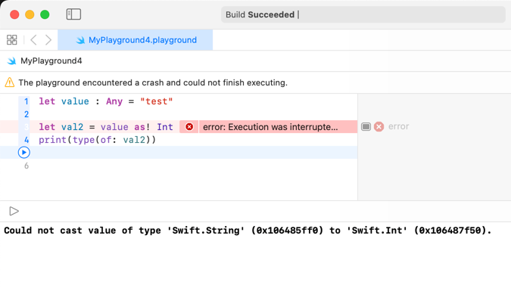Run playground up to line 5
Image resolution: width=511 pixels, height=288 pixels.
(23, 152)
